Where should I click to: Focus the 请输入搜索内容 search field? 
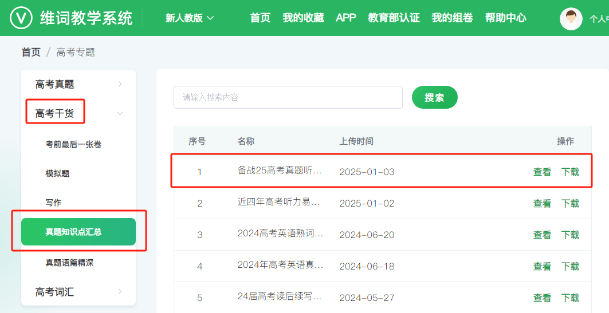point(288,97)
